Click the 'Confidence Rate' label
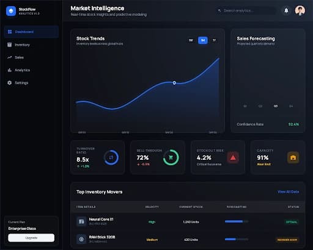Image resolution: width=313 pixels, height=250 pixels. [x=250, y=124]
